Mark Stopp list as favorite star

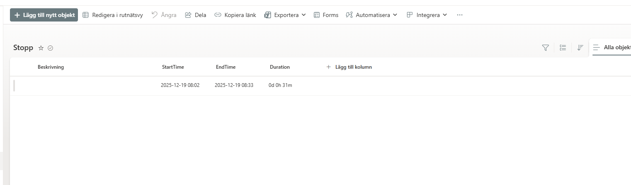[41, 48]
